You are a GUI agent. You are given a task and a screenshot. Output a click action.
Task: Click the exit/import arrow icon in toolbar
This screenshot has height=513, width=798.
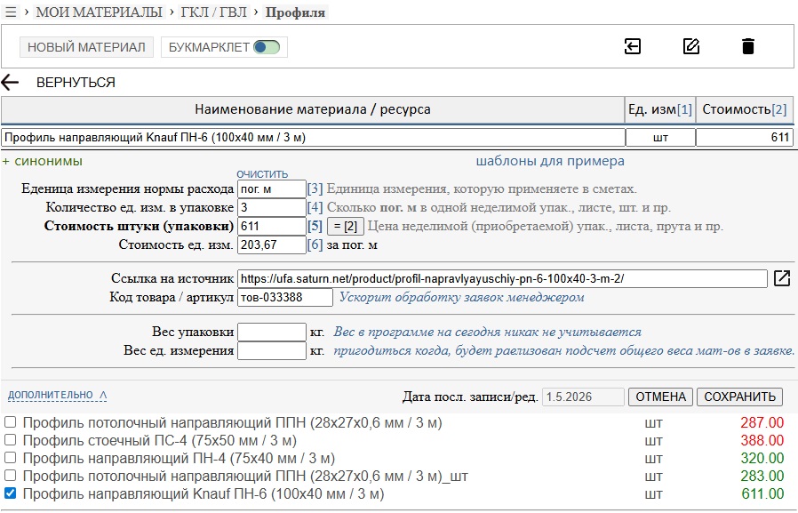point(633,46)
